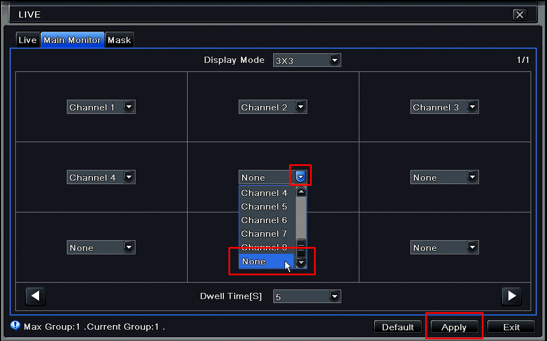Viewport: 547px width, 341px height.
Task: Click the blue info icon by Max Group
Action: click(x=15, y=326)
